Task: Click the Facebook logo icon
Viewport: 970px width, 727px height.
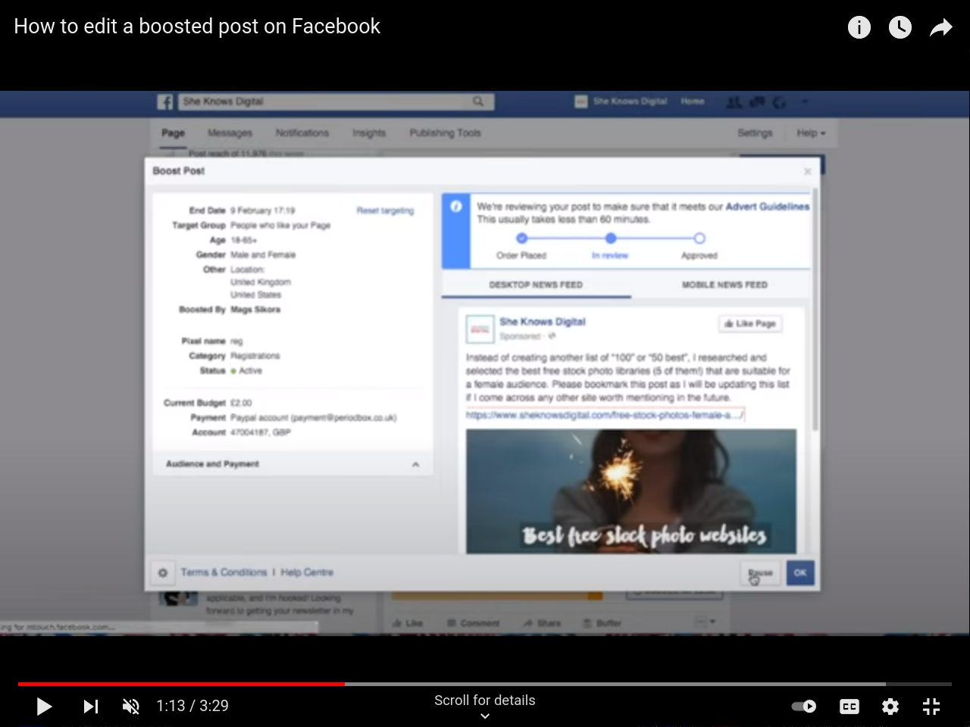Action: click(165, 101)
